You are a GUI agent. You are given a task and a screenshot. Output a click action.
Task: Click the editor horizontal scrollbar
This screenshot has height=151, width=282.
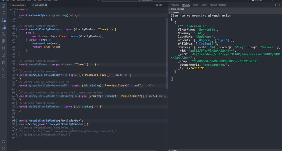pyautogui.click(x=88, y=150)
